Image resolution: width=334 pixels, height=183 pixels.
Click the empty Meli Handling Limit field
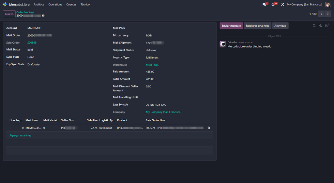click(x=179, y=97)
